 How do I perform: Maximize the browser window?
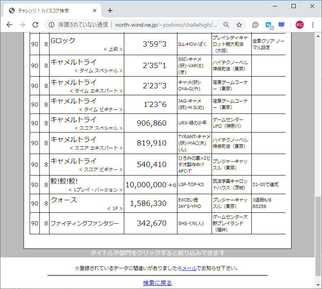(294, 6)
